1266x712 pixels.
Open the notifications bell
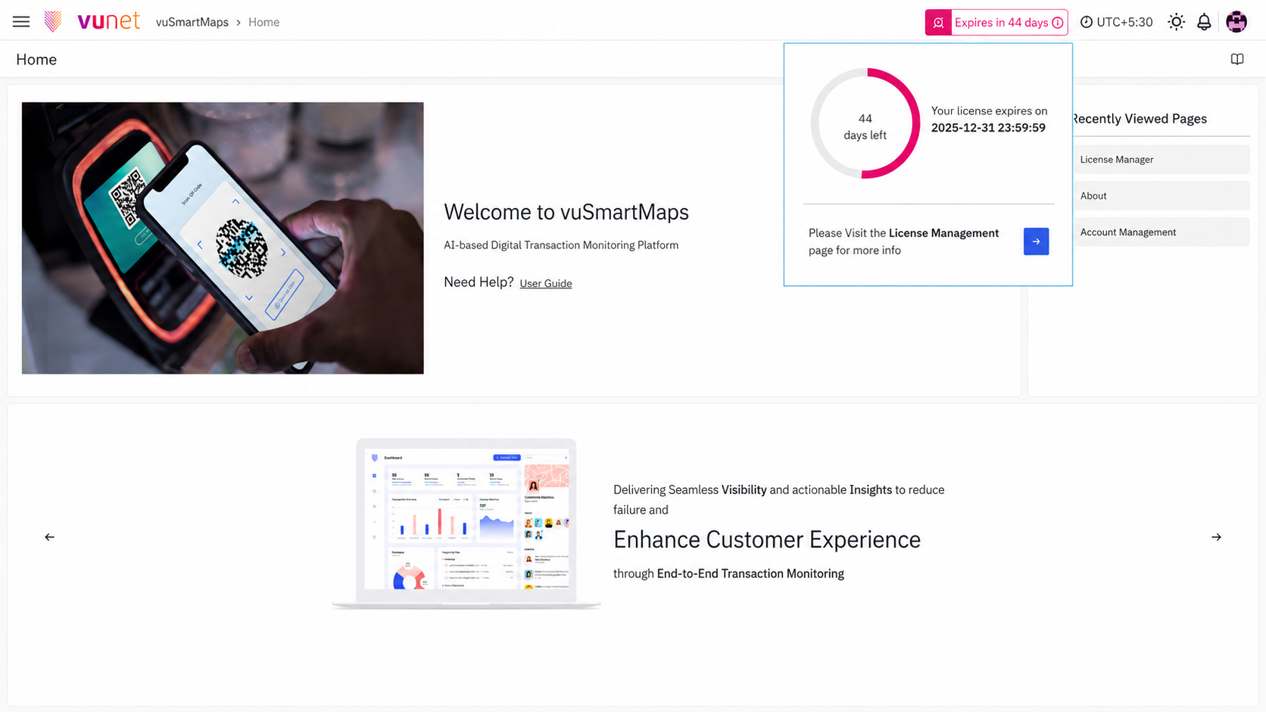click(x=1204, y=22)
